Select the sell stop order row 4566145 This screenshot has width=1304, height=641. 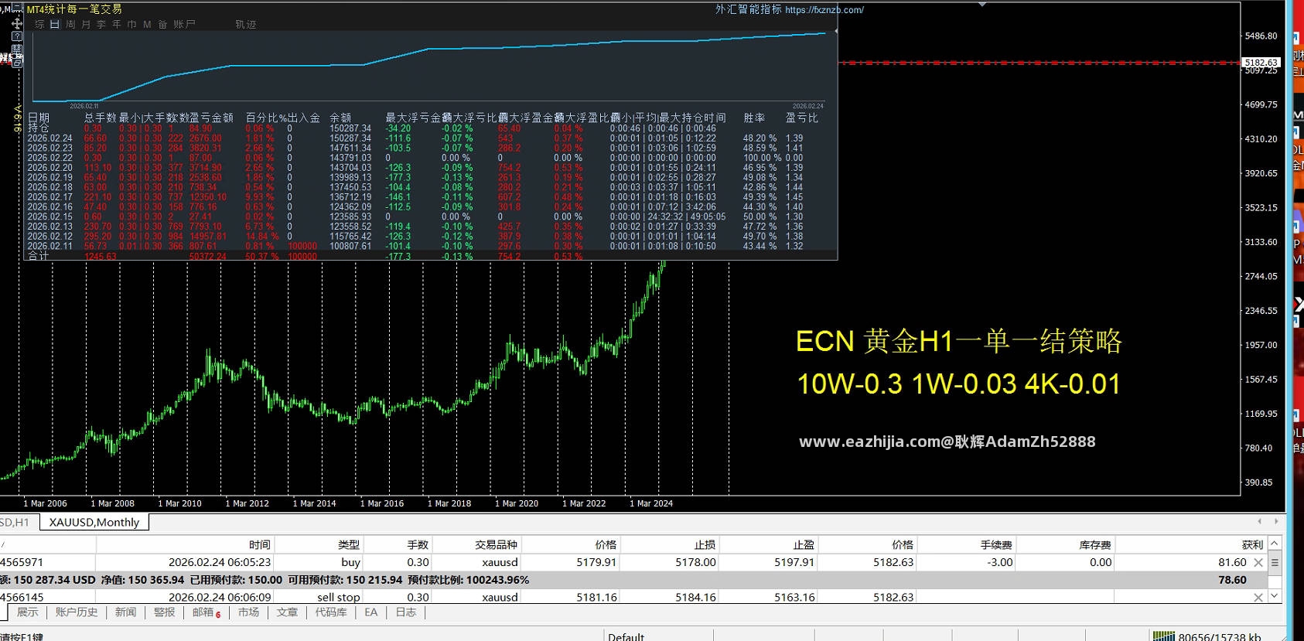click(x=634, y=597)
